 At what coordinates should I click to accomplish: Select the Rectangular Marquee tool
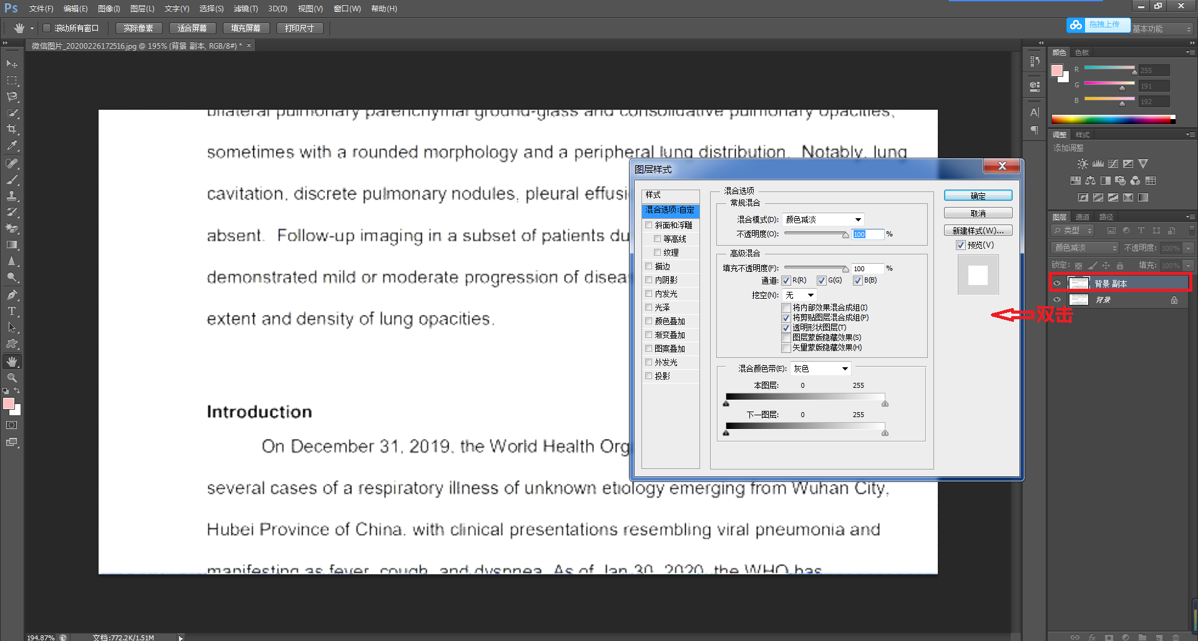(x=12, y=80)
